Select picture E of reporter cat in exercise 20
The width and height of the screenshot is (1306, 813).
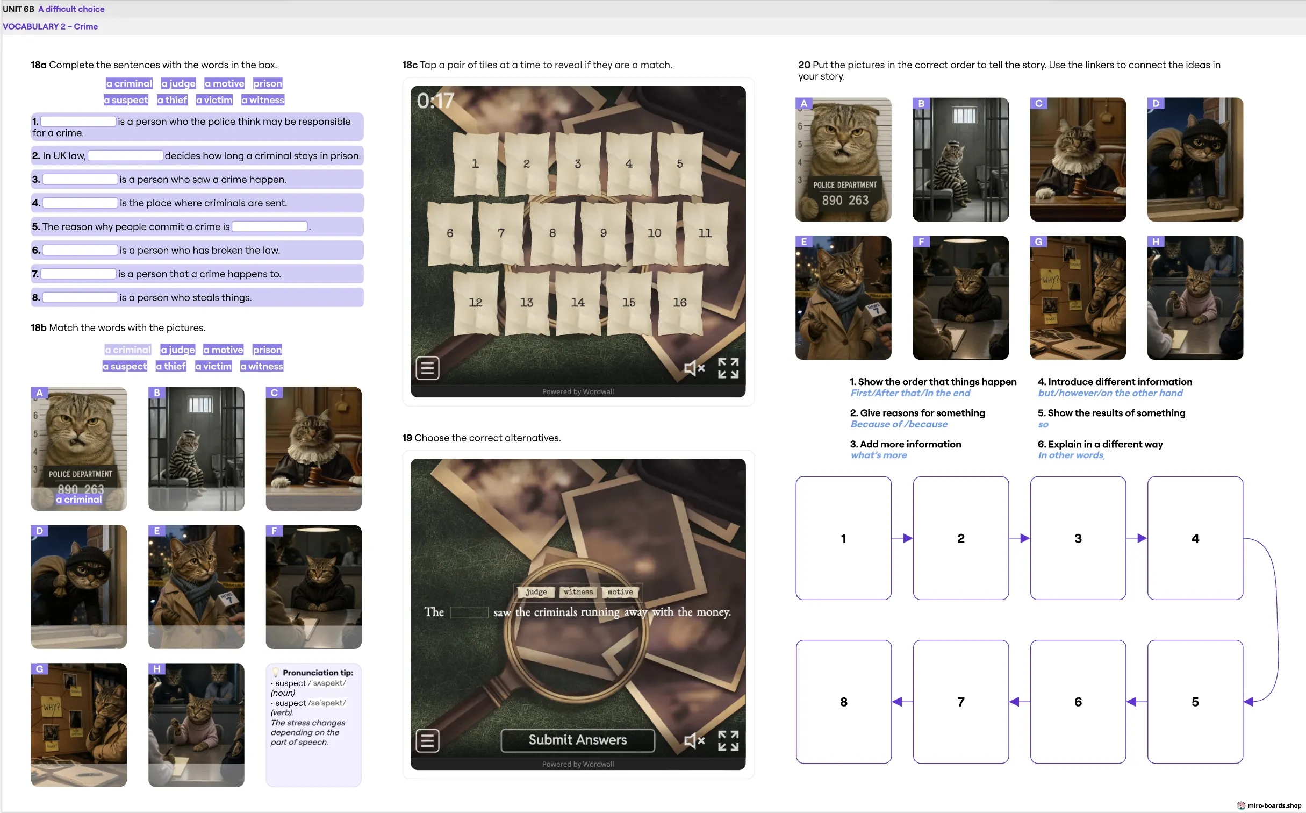coord(843,297)
